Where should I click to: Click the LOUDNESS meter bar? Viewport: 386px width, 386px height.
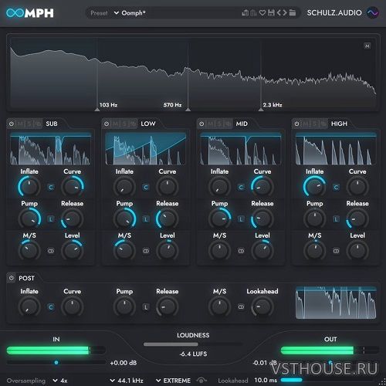coord(193,344)
